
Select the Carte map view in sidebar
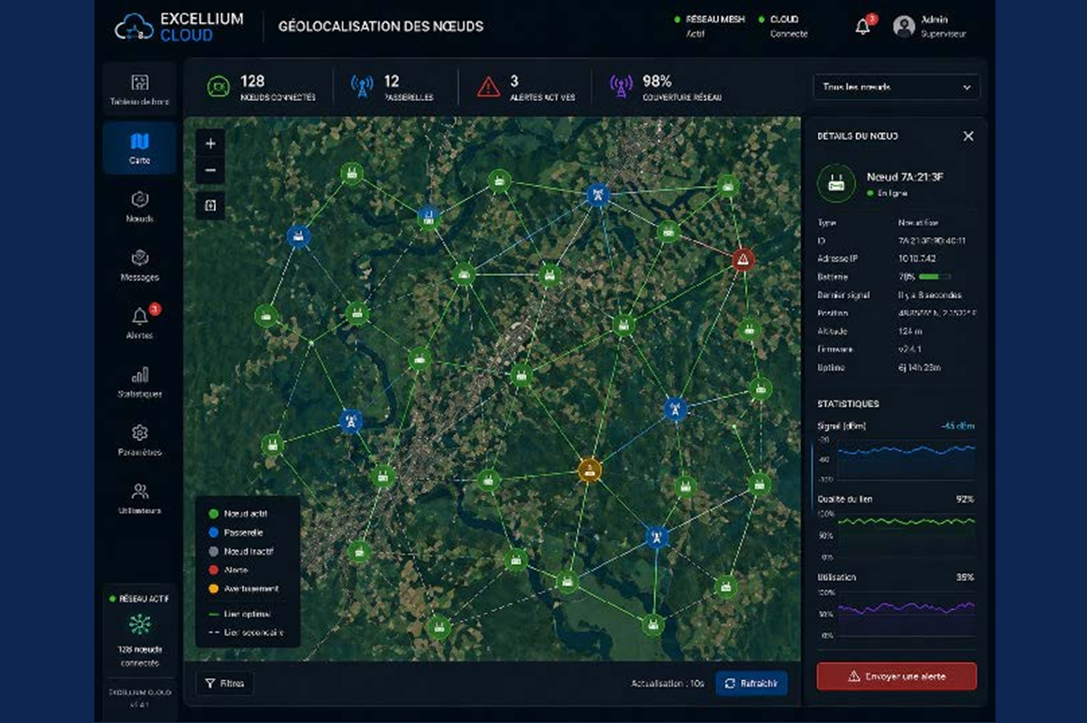click(139, 149)
